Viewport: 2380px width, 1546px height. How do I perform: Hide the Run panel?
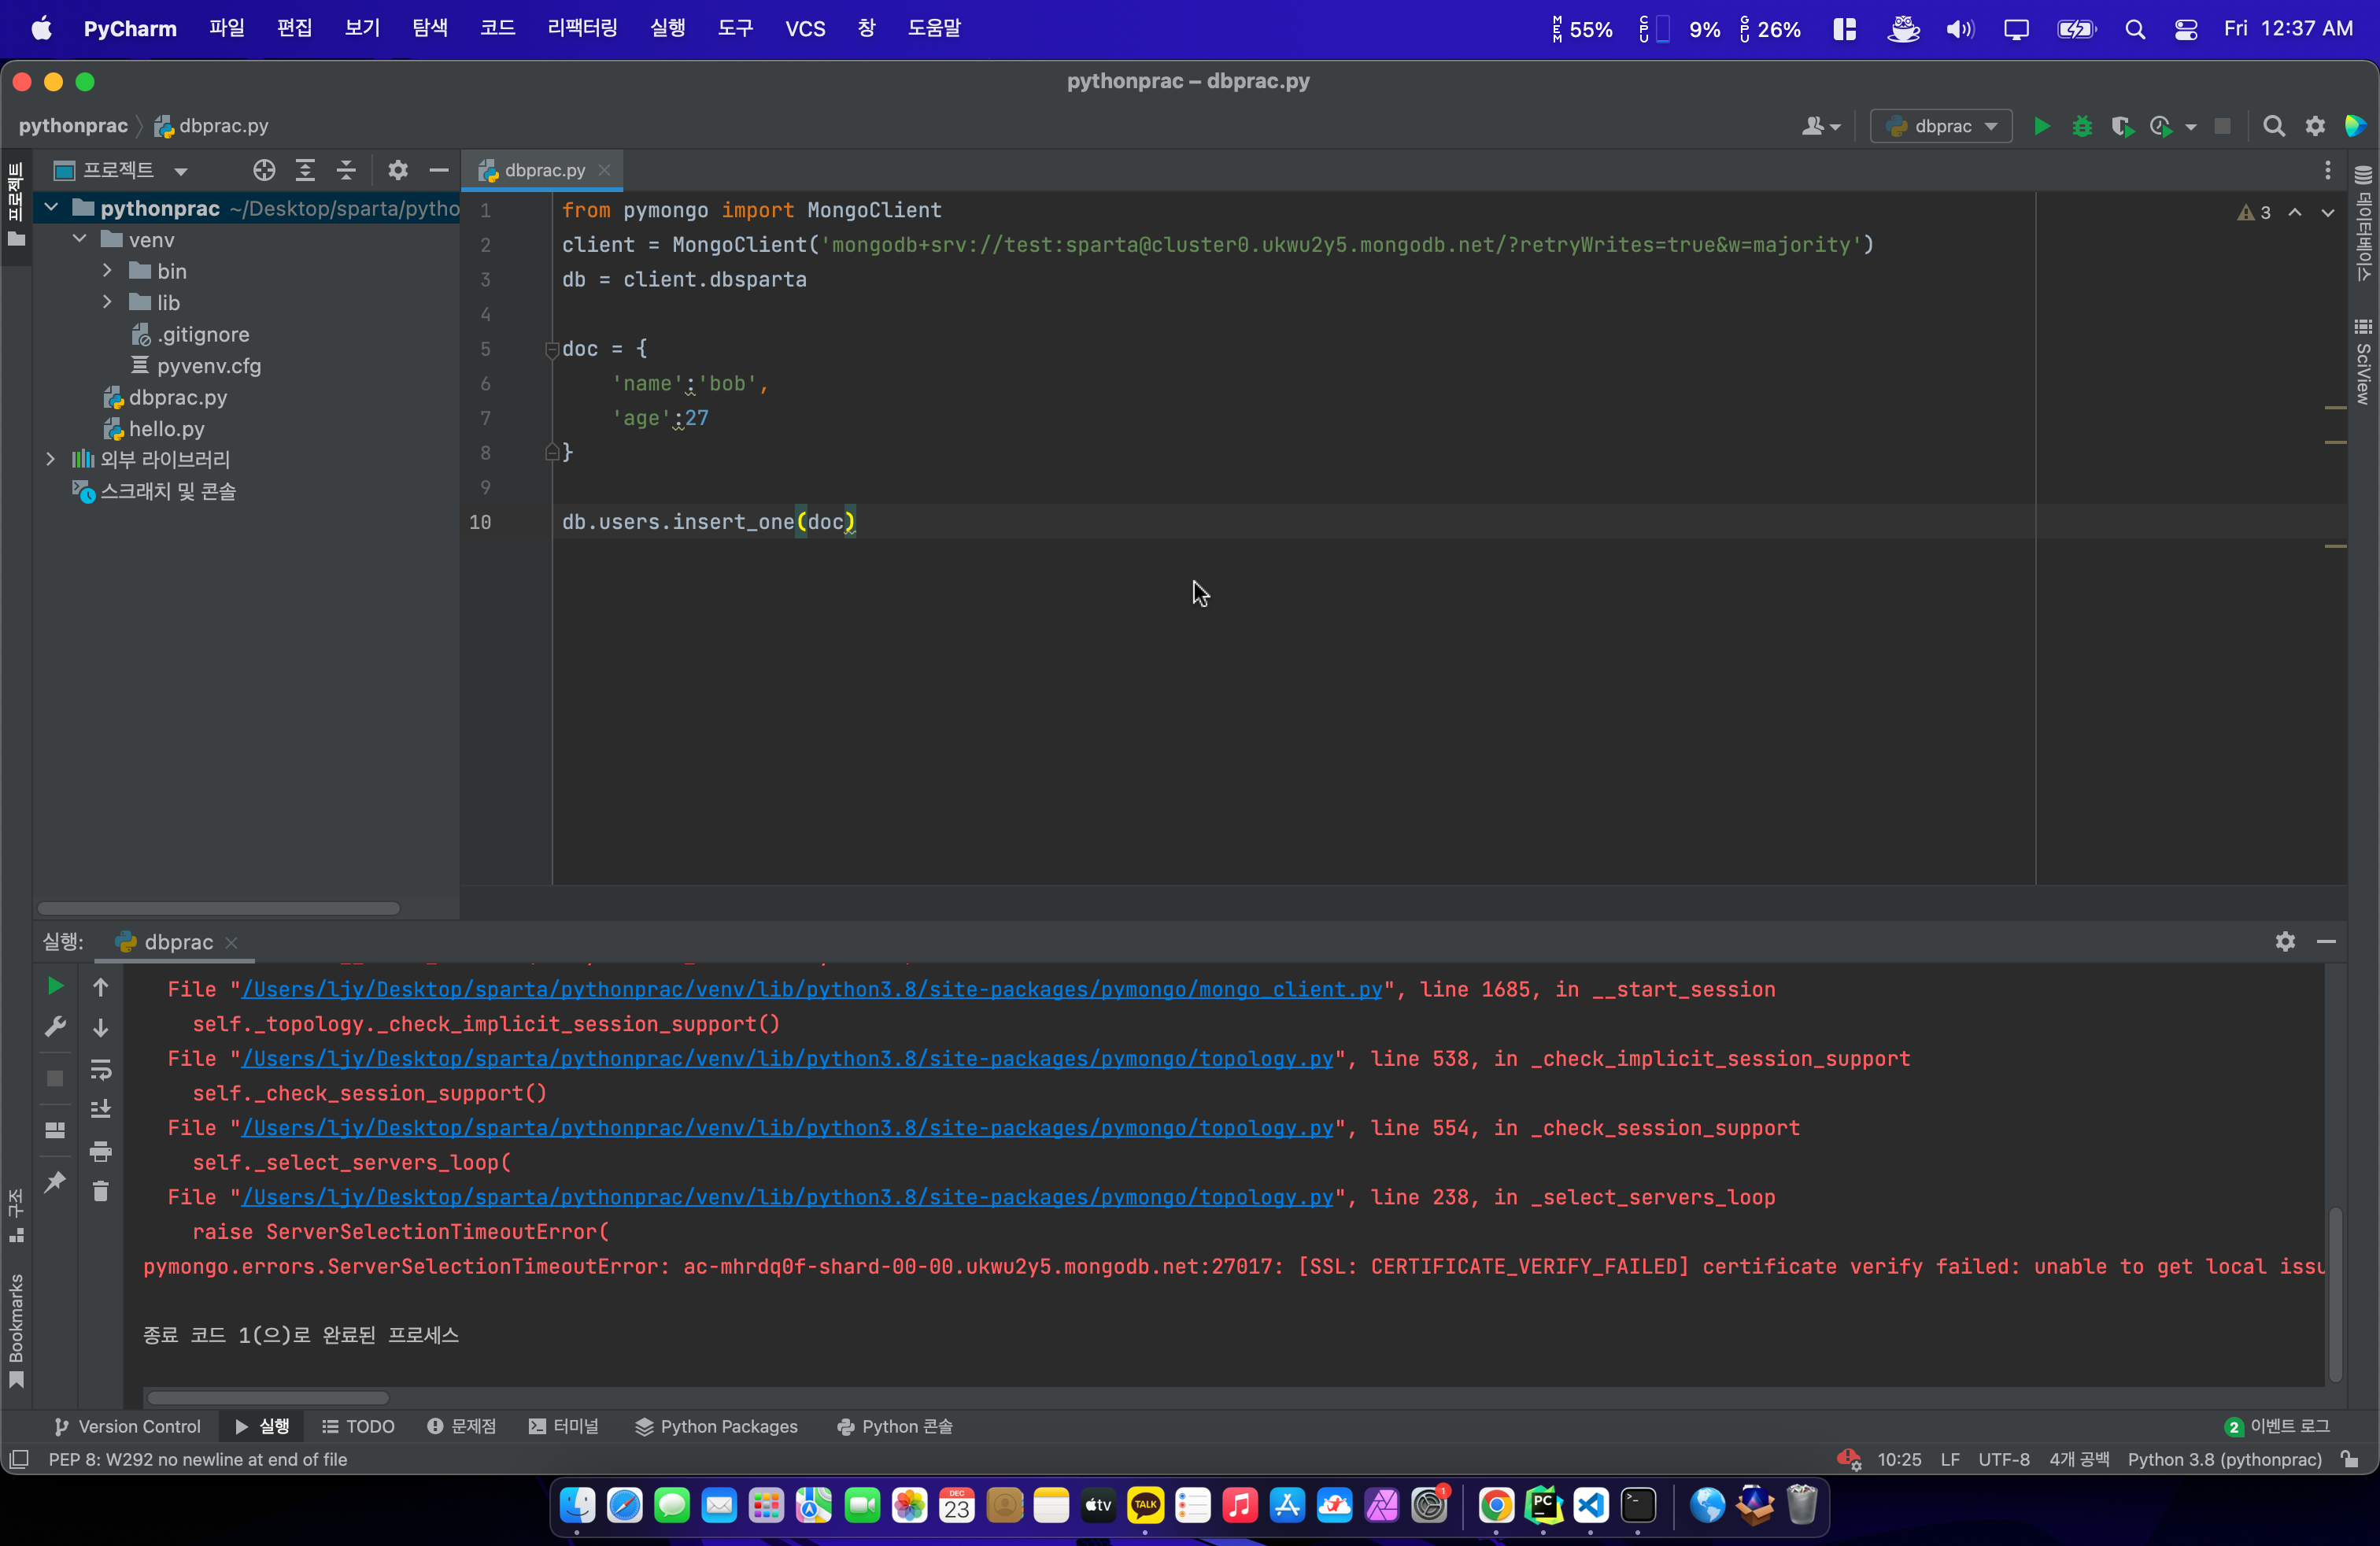2326,941
